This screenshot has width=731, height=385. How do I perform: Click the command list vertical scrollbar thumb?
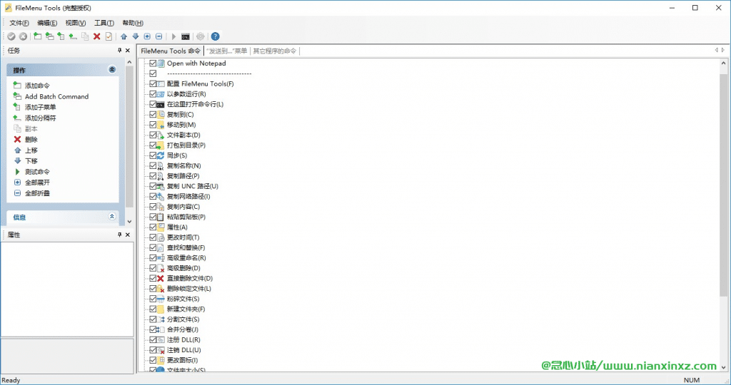tap(724, 185)
